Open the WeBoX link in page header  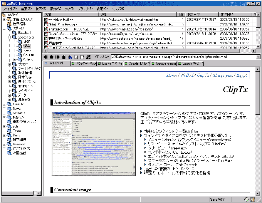tap(187, 75)
